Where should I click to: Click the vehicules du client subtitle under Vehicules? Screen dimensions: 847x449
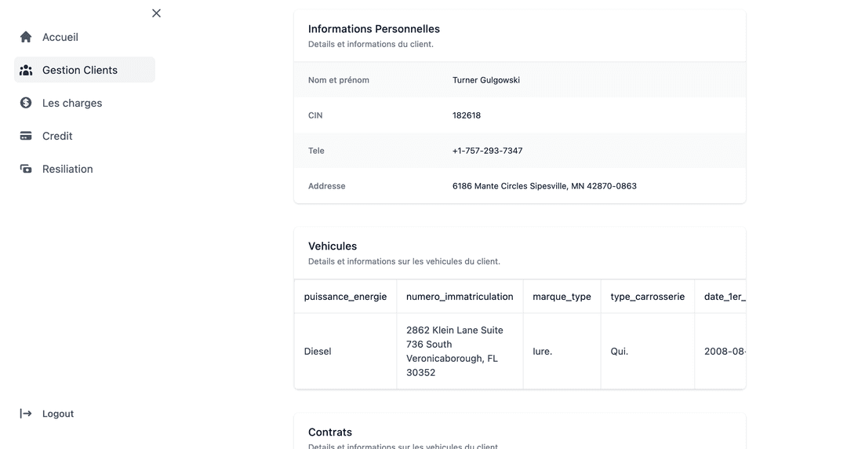click(x=404, y=261)
